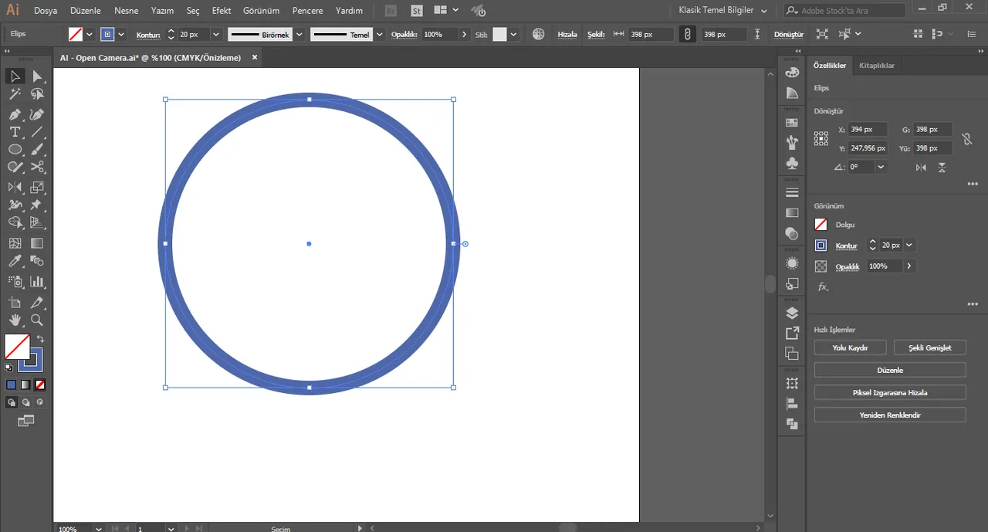The width and height of the screenshot is (988, 532).
Task: Click the Şekli Genişlet button
Action: 930,347
